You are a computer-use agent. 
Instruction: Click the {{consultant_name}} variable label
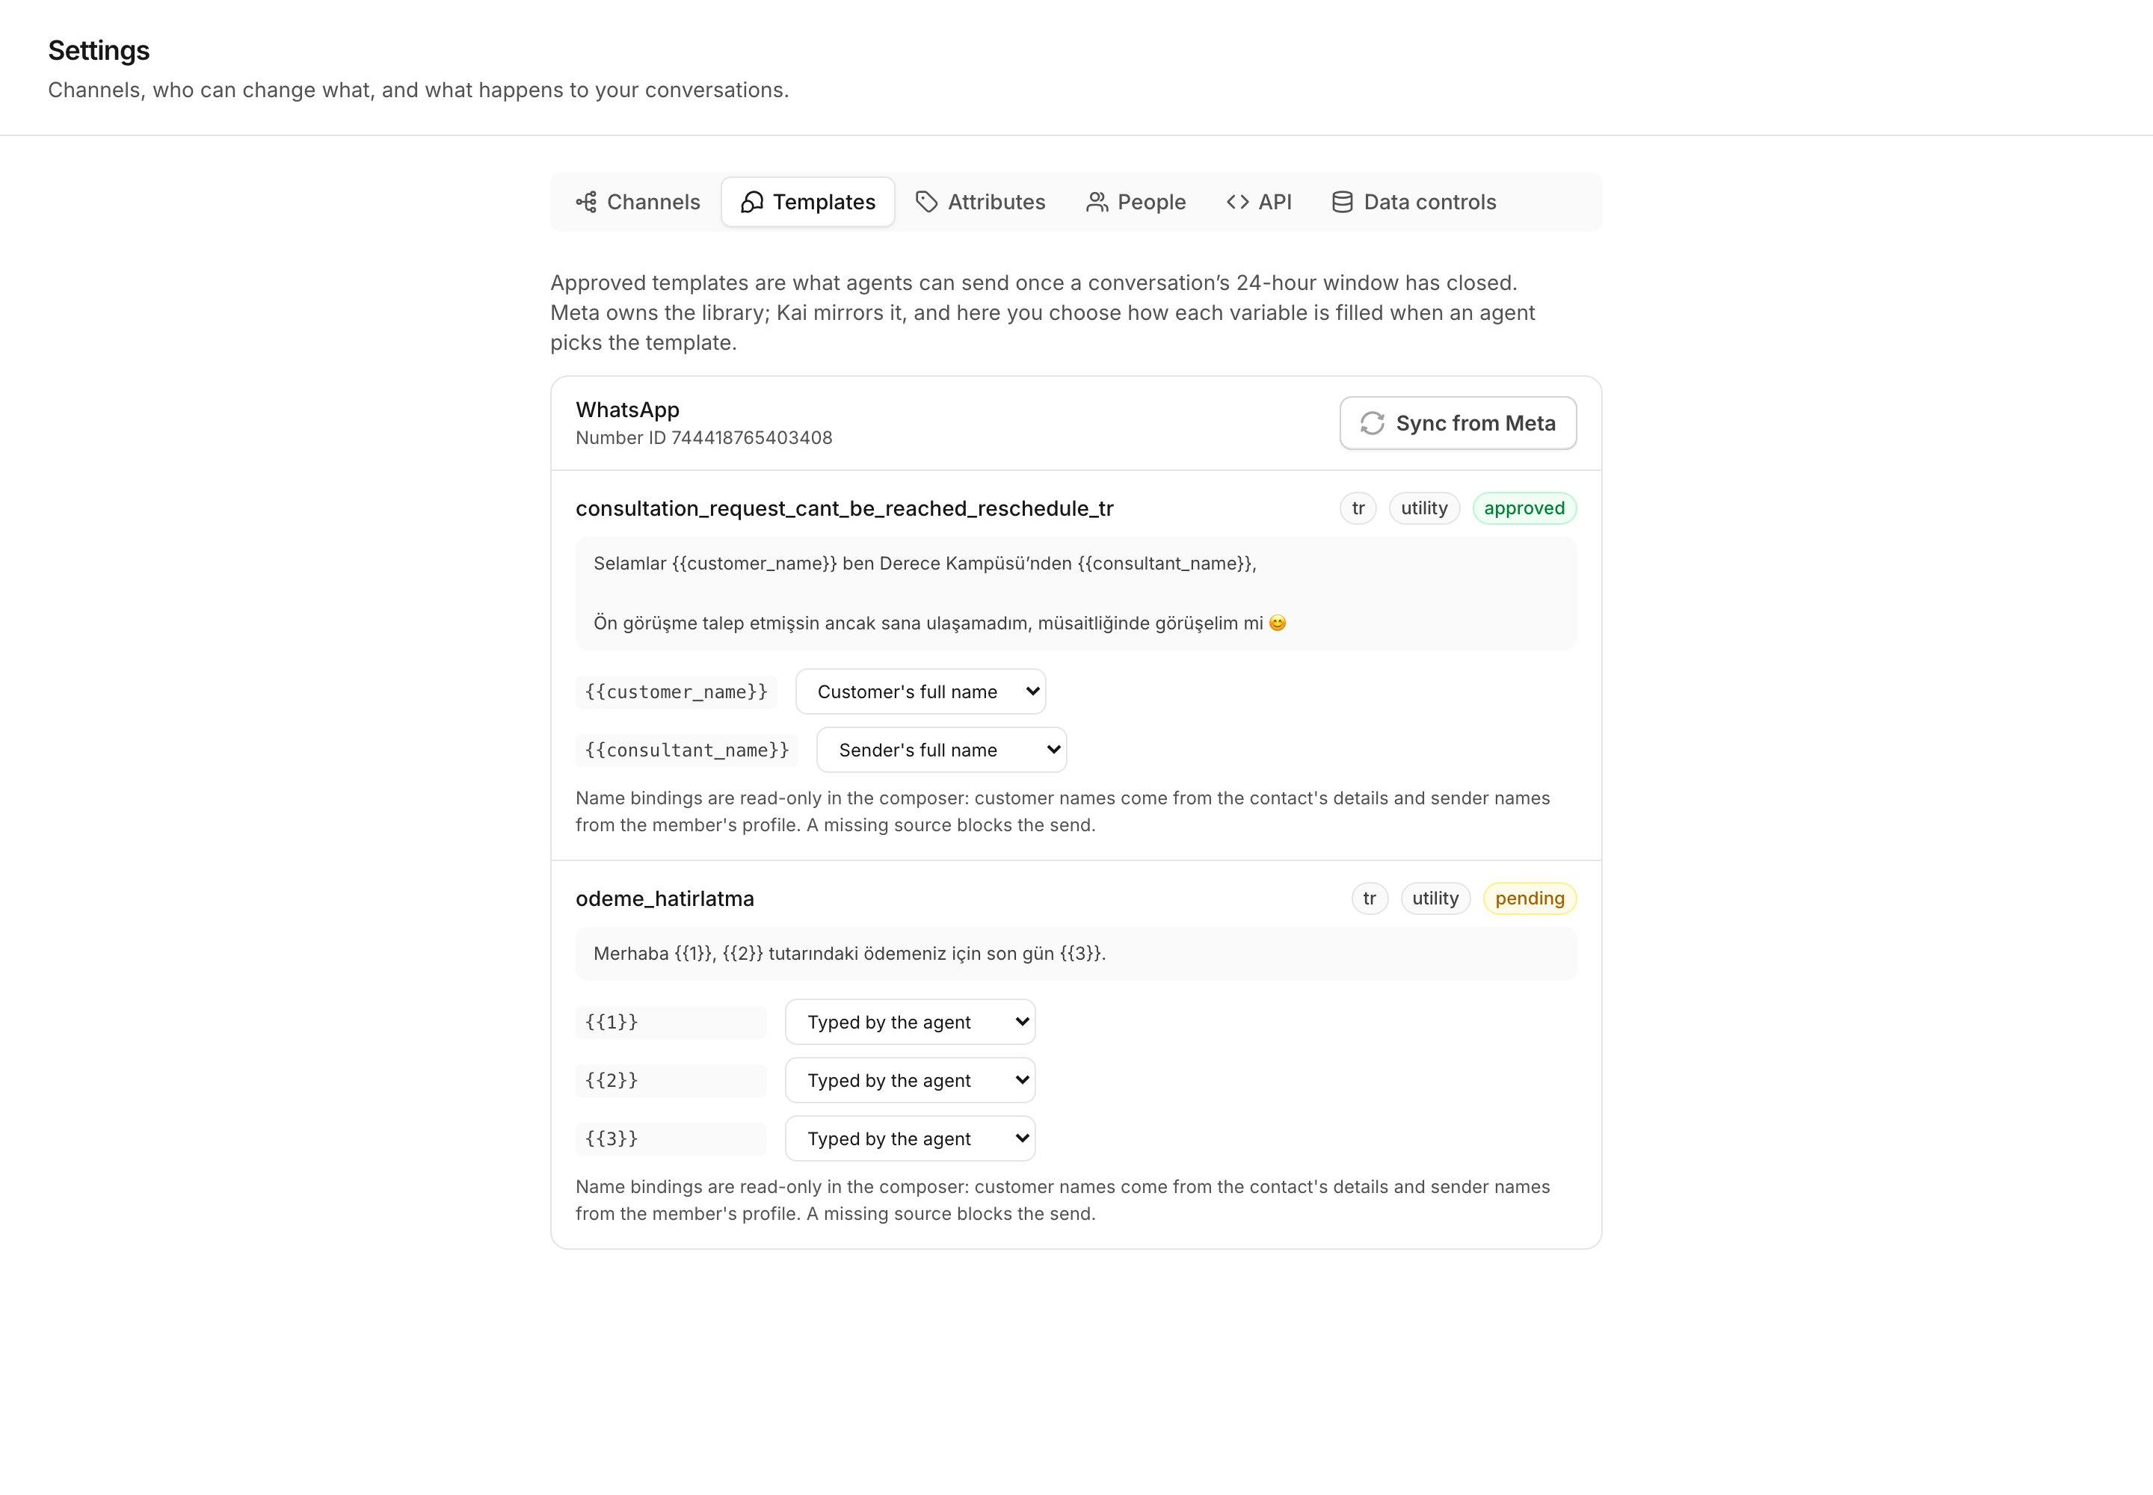pos(687,750)
